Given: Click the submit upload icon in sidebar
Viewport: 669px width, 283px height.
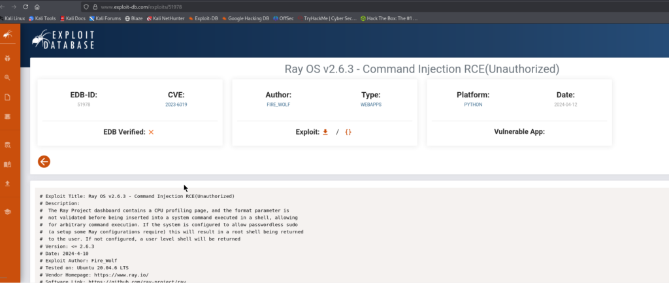Looking at the screenshot, I should (x=8, y=184).
